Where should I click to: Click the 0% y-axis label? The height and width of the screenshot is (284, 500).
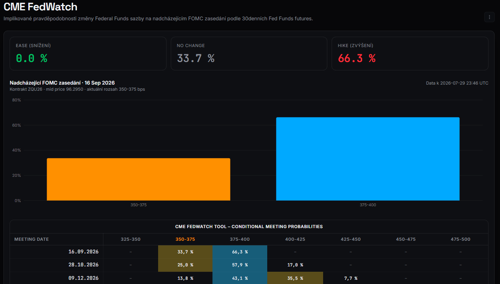(x=18, y=201)
